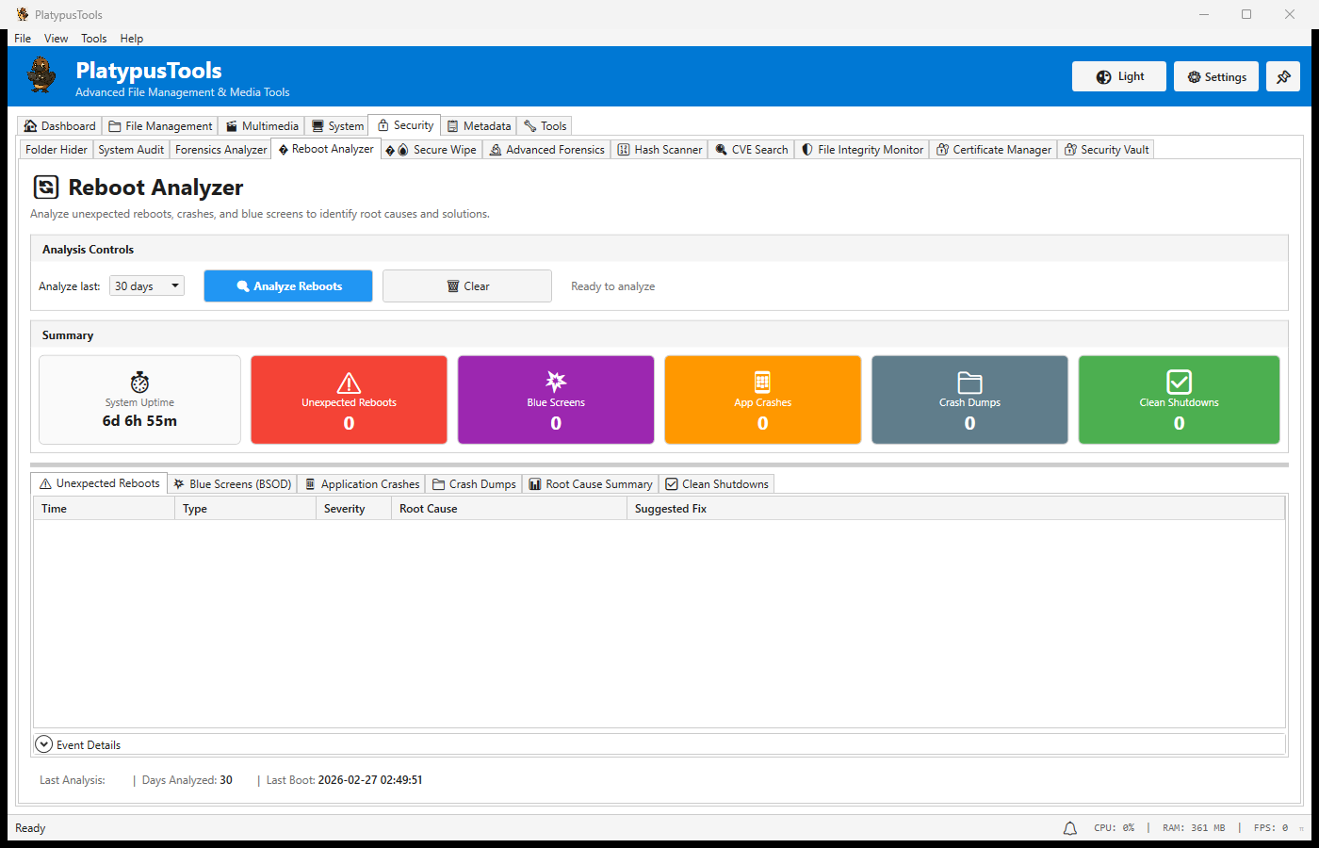Click the Clean Shutdowns checkmark icon
Screen dimensions: 1319x848
(1179, 382)
